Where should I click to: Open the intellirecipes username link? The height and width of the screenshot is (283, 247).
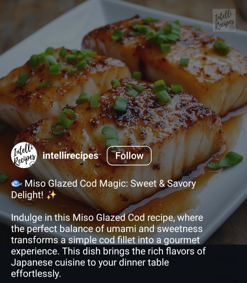click(70, 155)
